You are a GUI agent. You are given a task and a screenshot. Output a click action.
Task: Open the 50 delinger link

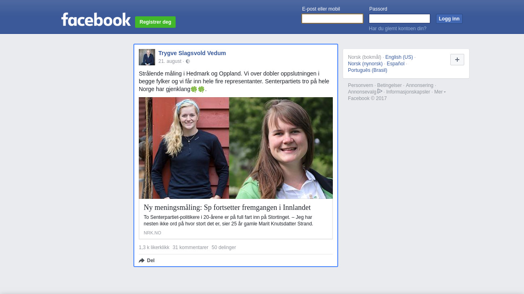(x=224, y=247)
